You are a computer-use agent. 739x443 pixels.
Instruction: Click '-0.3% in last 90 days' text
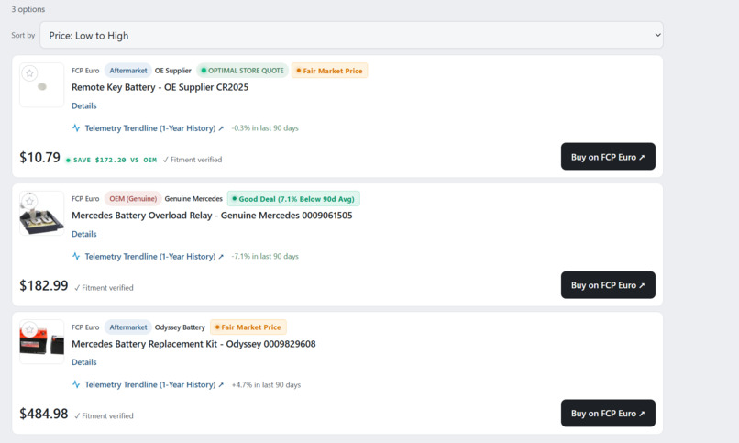coord(265,128)
